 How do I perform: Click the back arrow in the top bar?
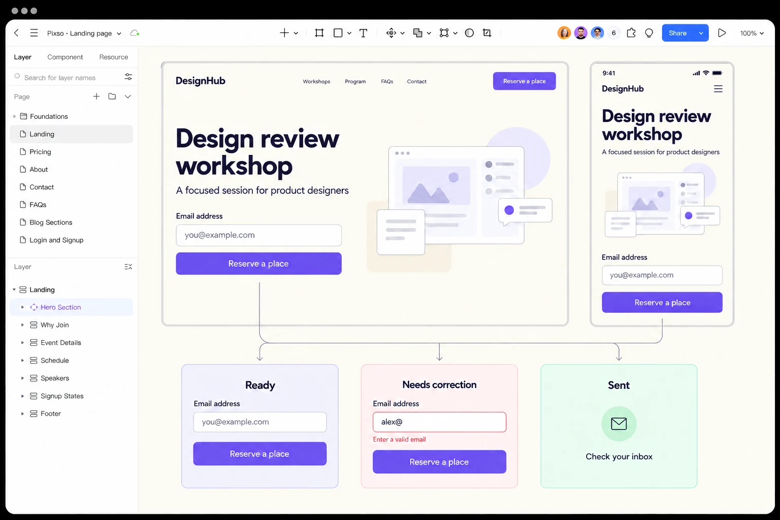(16, 33)
